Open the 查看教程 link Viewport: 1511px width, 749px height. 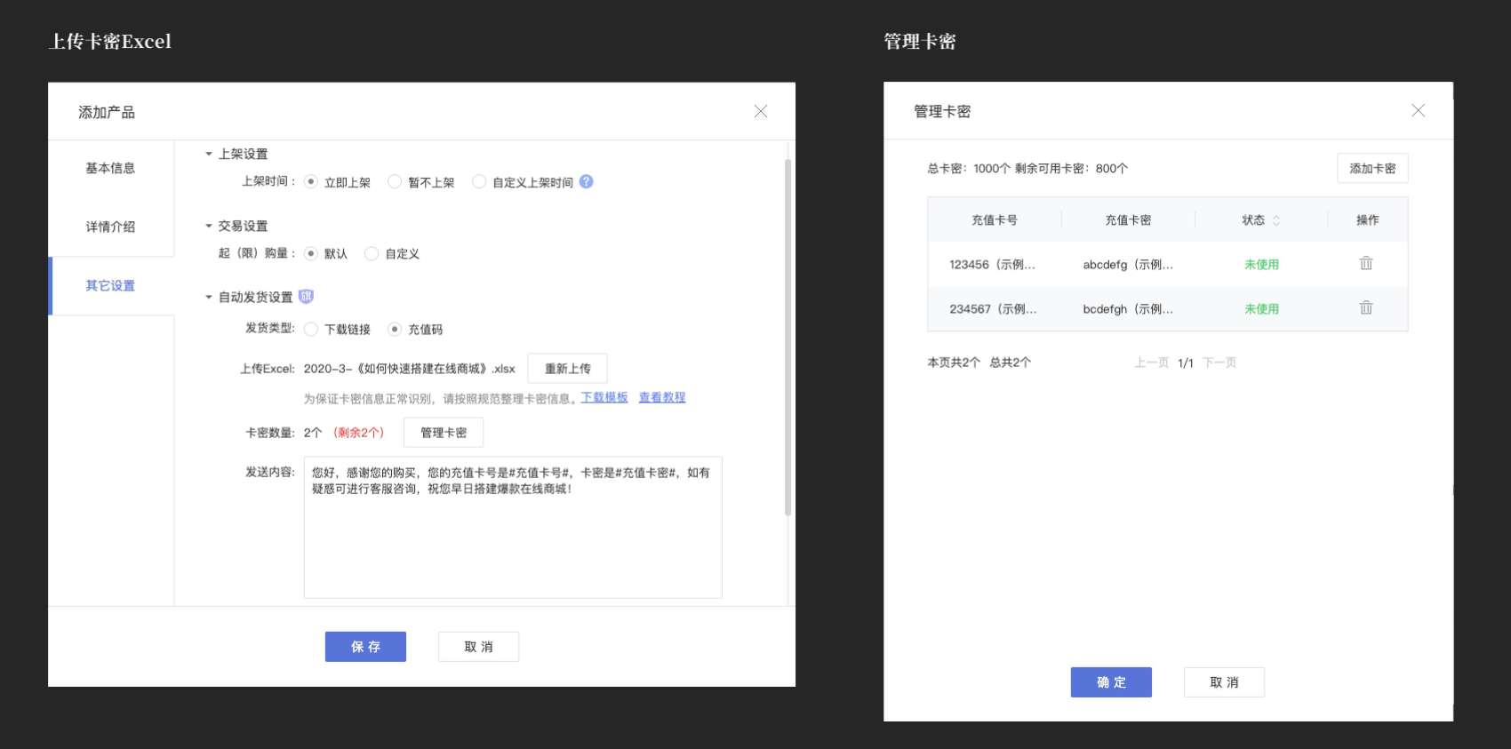pos(662,398)
